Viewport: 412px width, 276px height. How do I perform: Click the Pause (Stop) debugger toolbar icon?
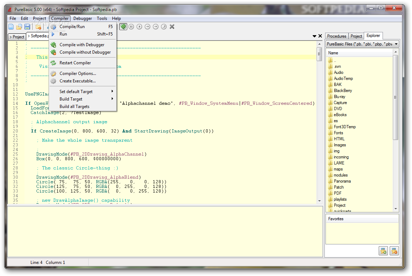click(x=132, y=27)
